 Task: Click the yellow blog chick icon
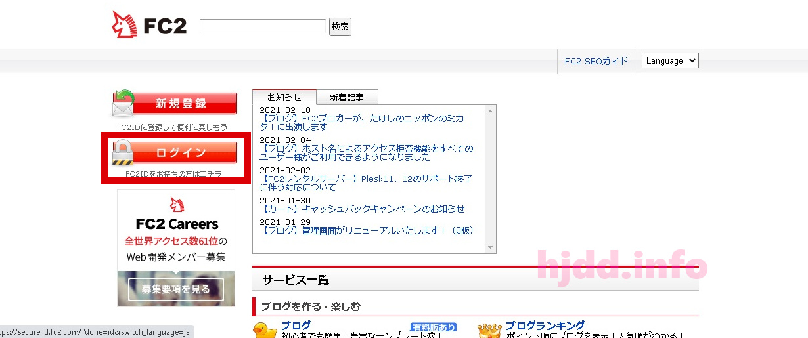[265, 329]
